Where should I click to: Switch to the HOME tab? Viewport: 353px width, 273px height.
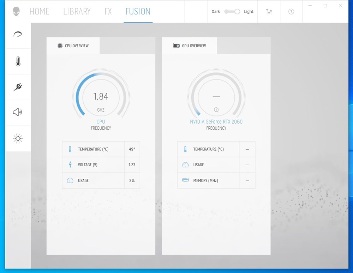[x=39, y=11]
